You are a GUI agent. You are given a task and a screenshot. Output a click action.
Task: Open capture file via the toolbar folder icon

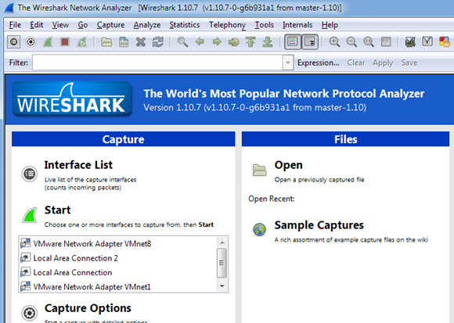(x=106, y=42)
